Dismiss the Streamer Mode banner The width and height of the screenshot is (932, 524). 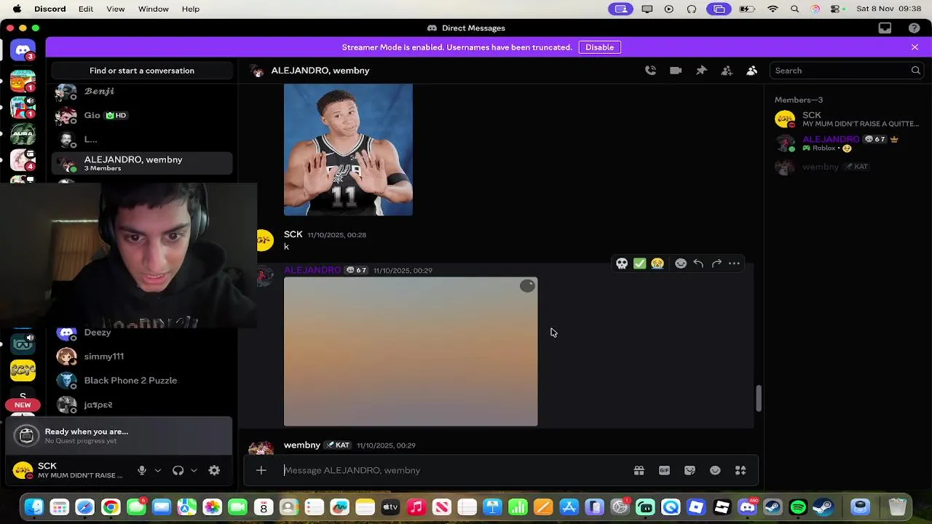[915, 47]
